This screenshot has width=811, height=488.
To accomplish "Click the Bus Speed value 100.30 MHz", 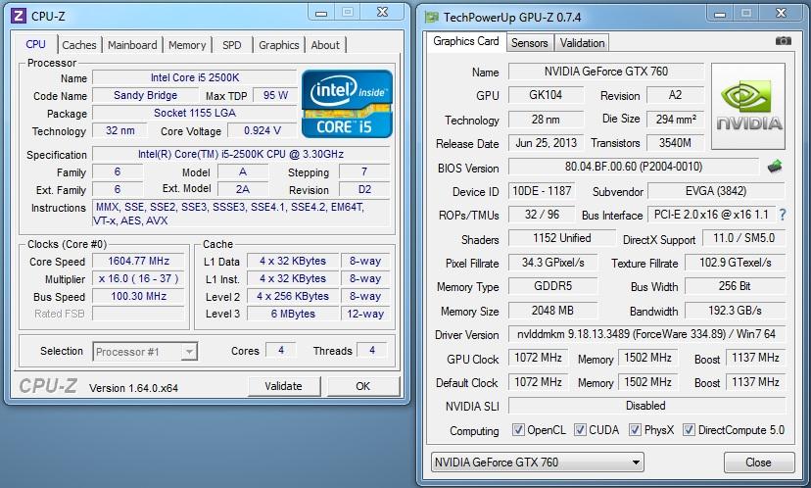I will [x=138, y=296].
